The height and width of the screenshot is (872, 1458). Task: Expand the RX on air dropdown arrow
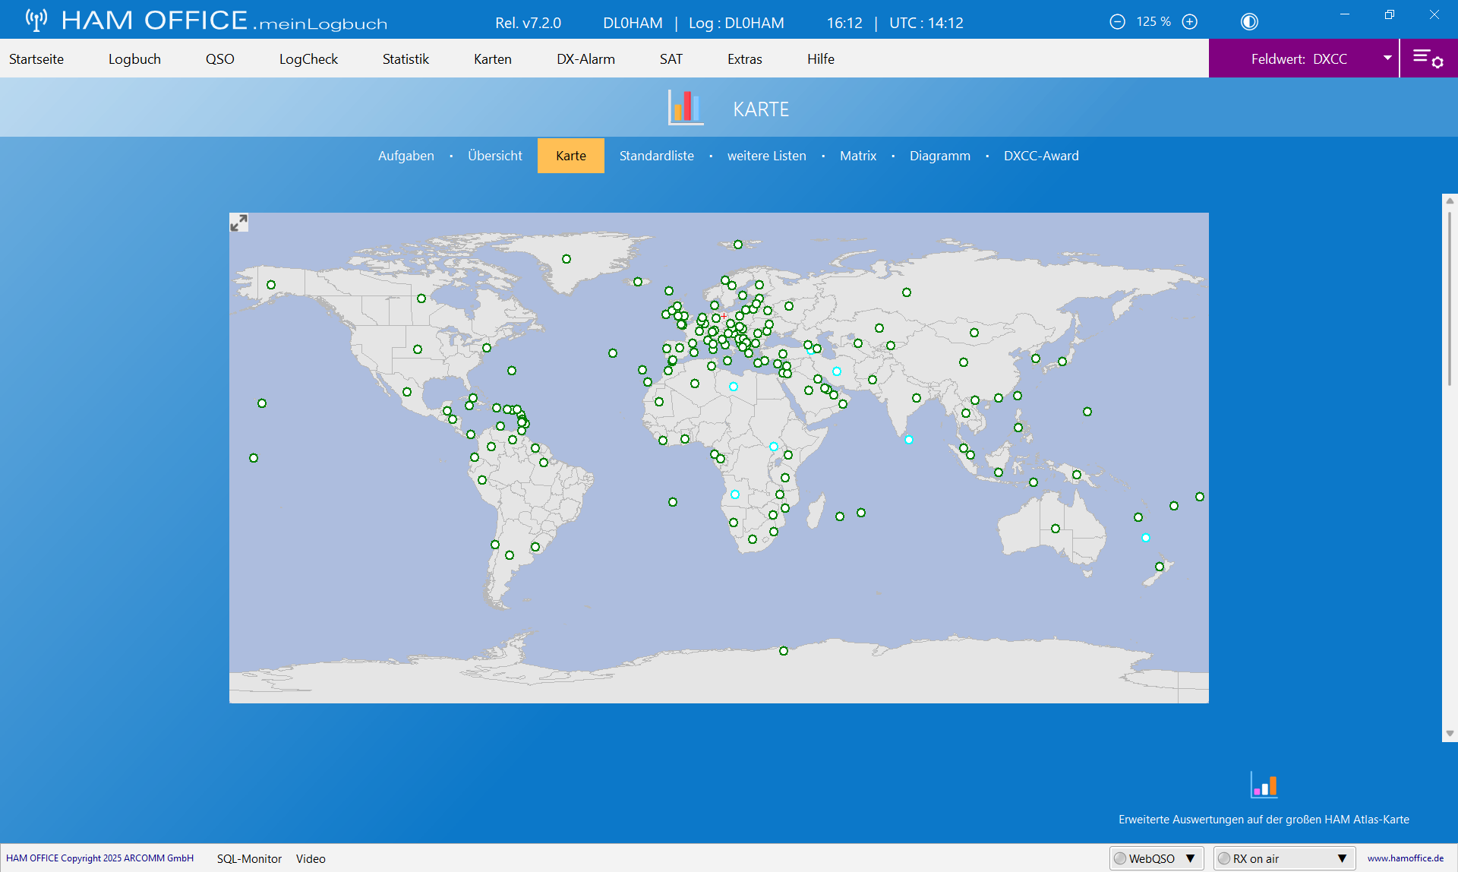(1343, 858)
